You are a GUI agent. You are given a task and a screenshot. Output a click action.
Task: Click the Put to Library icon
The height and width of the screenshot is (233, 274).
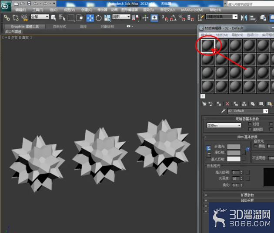tap(253, 104)
